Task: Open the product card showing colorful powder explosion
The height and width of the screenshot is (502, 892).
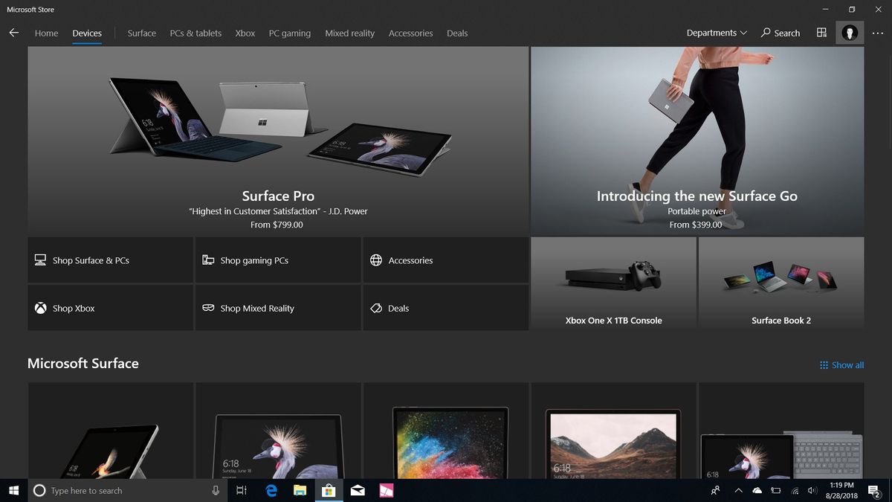Action: (446, 431)
